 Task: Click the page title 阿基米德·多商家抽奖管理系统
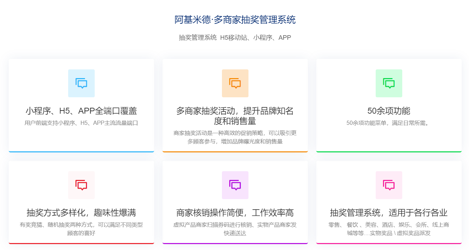point(235,20)
